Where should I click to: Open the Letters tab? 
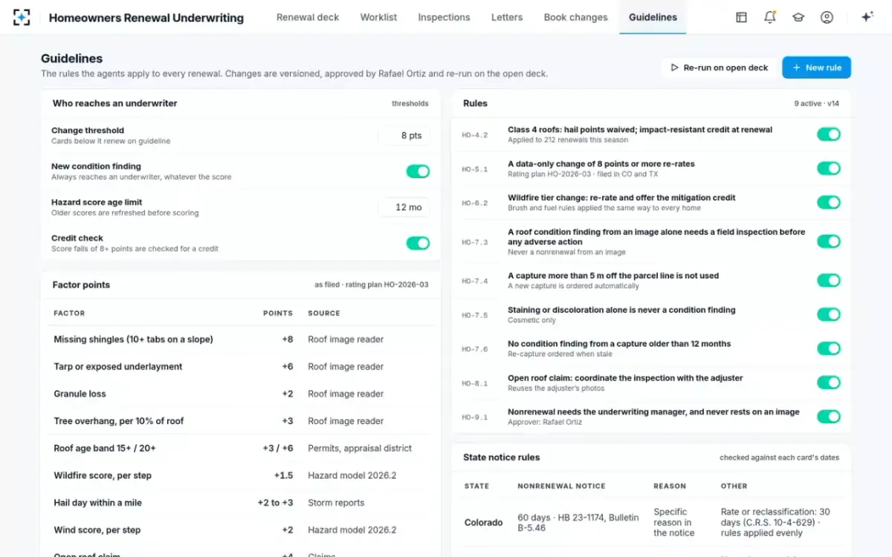pos(507,17)
